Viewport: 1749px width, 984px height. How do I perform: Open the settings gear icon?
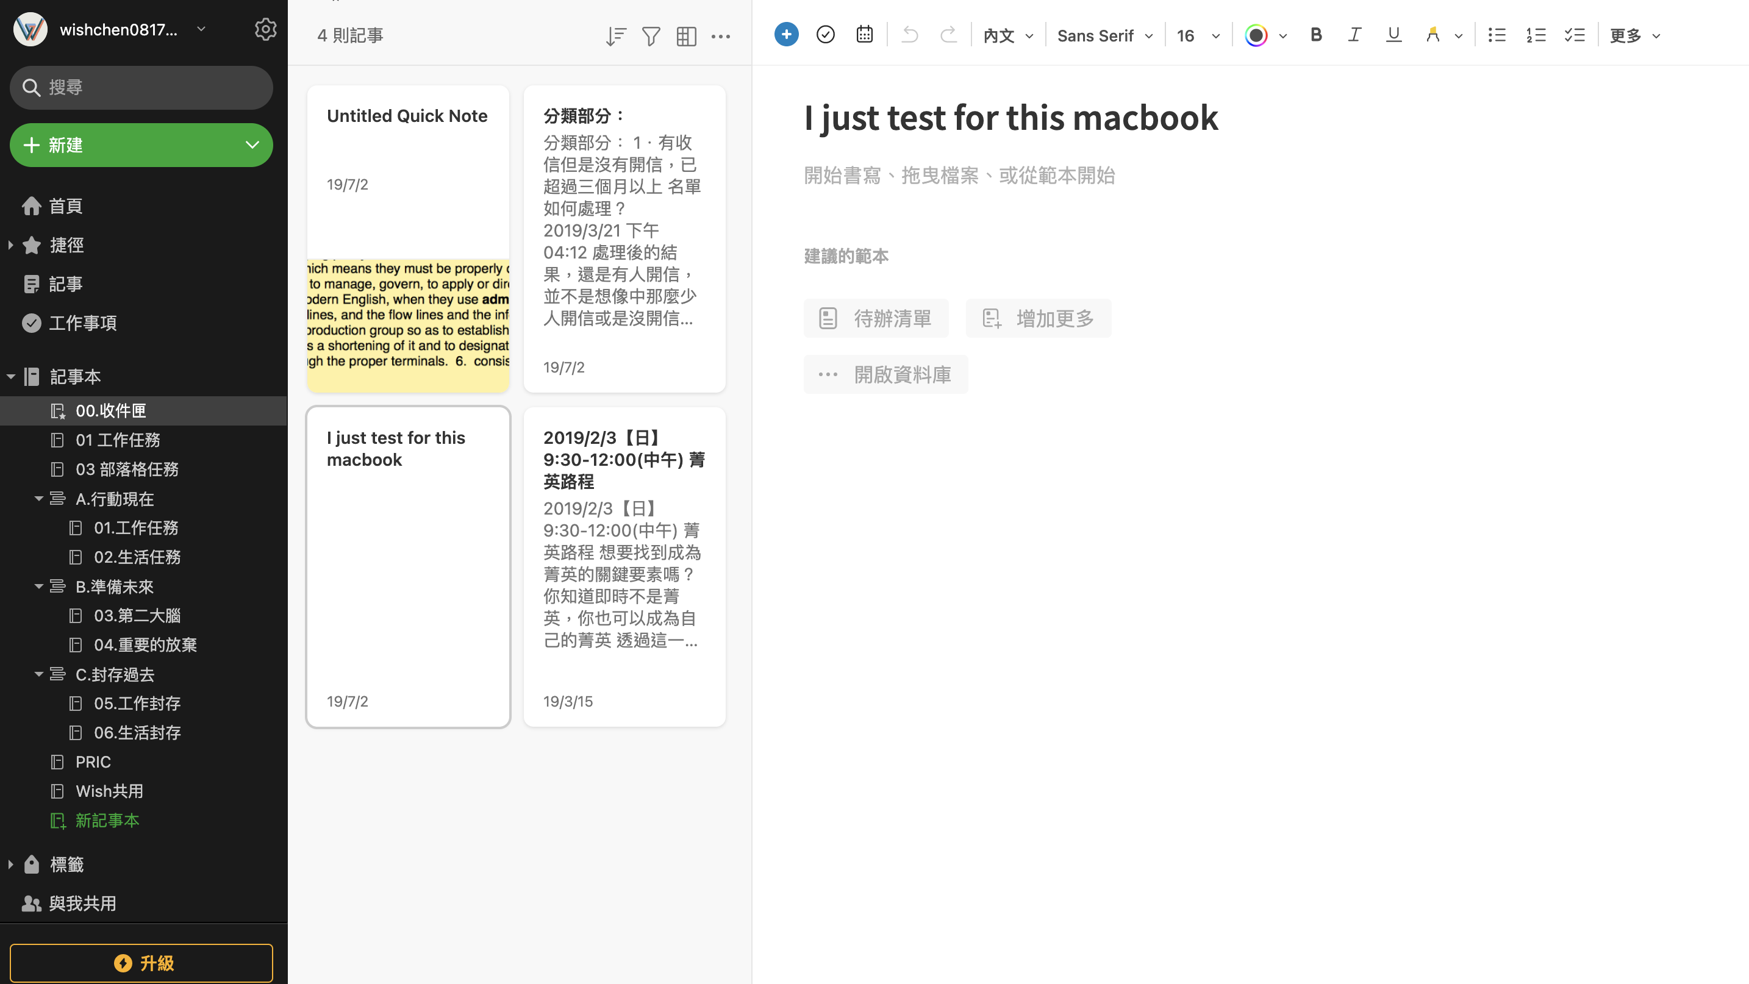265,29
